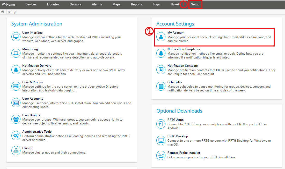Open the Sensors menu
The width and height of the screenshot is (285, 169).
[75, 4]
